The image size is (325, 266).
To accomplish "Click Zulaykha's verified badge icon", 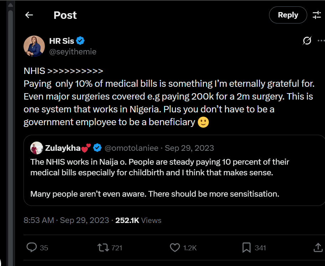I will pos(98,148).
